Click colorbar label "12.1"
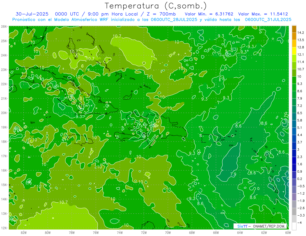The height and width of the screenshot is (236, 306). (301, 54)
